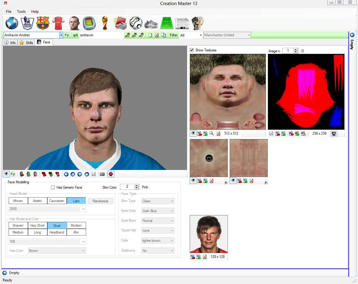Image resolution: width=358 pixels, height=284 pixels.
Task: Select the Teams editor with FCB logo
Action: (43, 23)
